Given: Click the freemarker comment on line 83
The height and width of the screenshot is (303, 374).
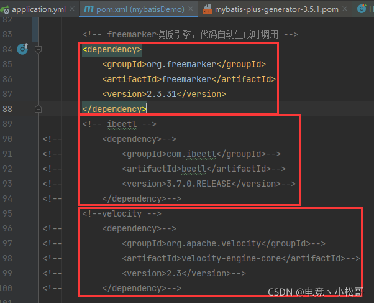Looking at the screenshot, I should point(190,34).
